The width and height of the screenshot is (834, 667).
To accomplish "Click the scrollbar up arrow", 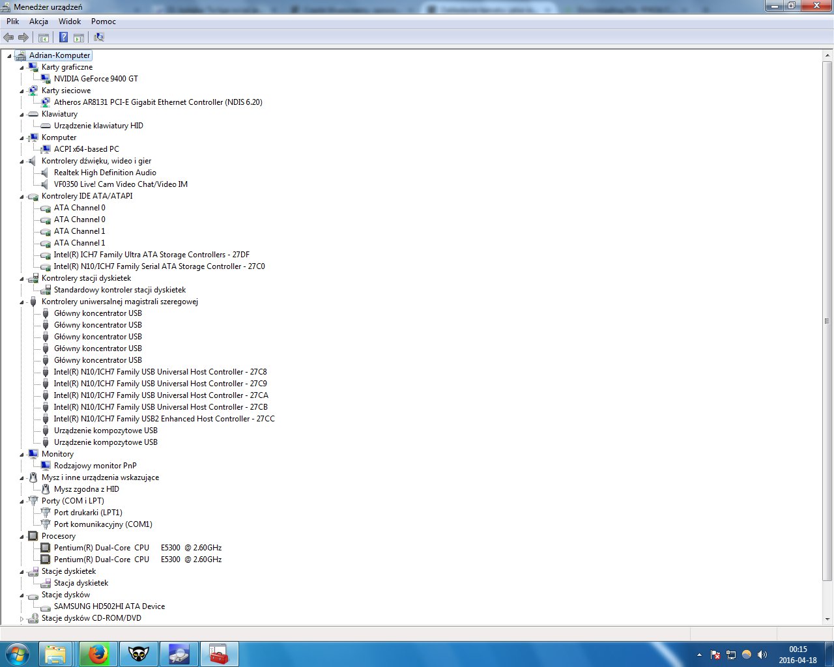I will tap(827, 55).
